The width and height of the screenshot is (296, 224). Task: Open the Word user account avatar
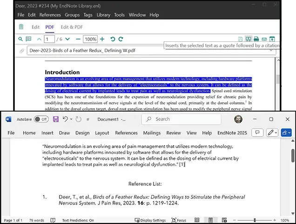pos(238,119)
